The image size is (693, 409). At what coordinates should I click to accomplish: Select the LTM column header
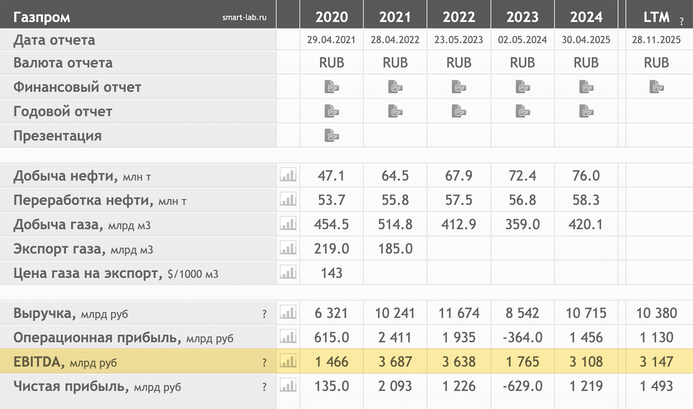(x=657, y=17)
